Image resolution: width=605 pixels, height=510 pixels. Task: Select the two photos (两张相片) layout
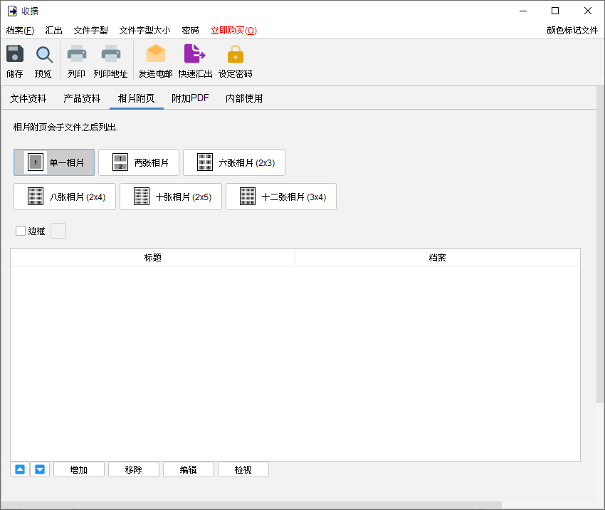(x=139, y=162)
